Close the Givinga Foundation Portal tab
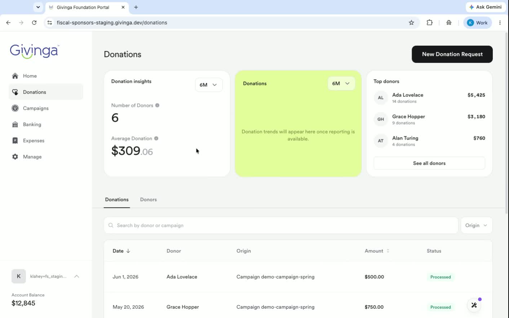The image size is (509, 318). 123,7
